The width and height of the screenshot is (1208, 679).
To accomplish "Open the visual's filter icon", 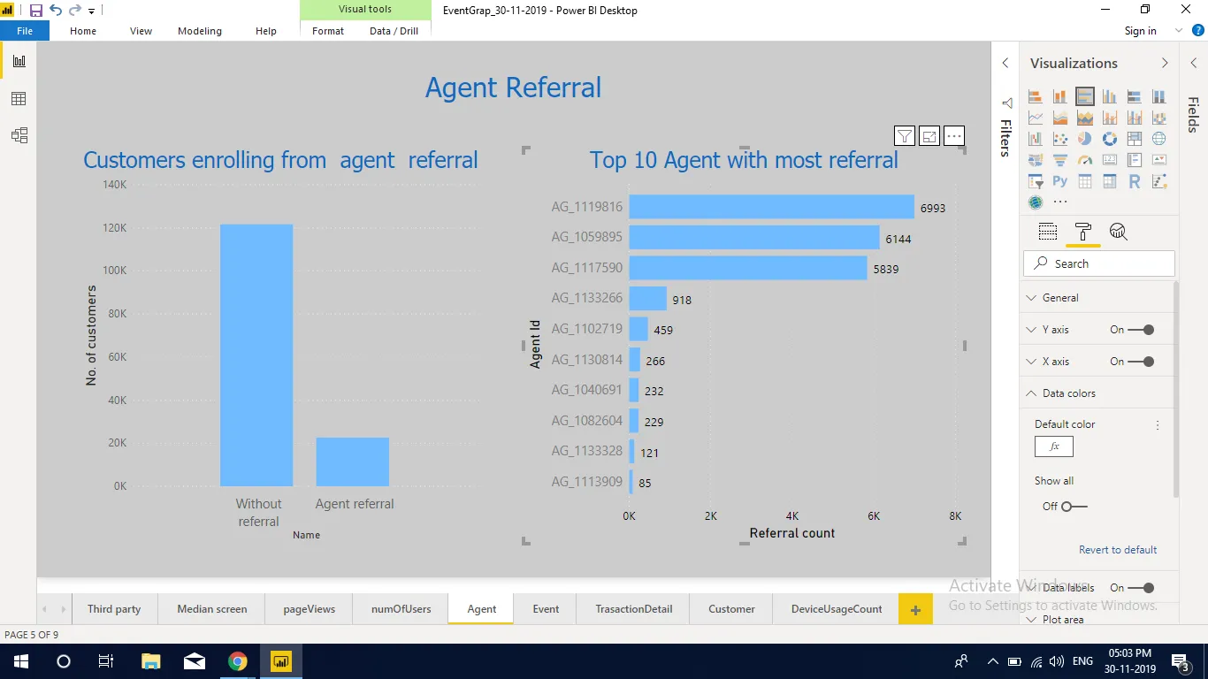I will pos(905,135).
